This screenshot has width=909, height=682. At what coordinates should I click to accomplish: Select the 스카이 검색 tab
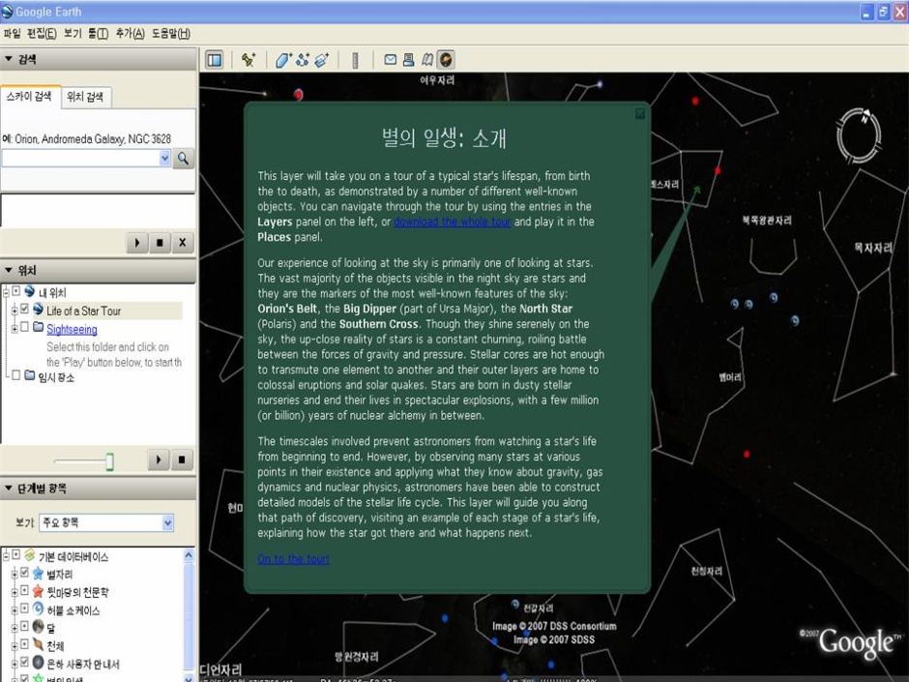29,97
